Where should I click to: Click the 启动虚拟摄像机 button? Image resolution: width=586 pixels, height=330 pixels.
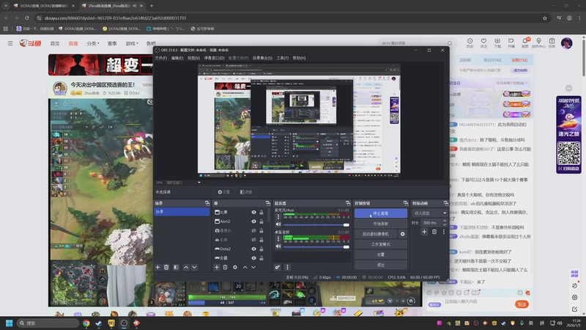(376, 234)
